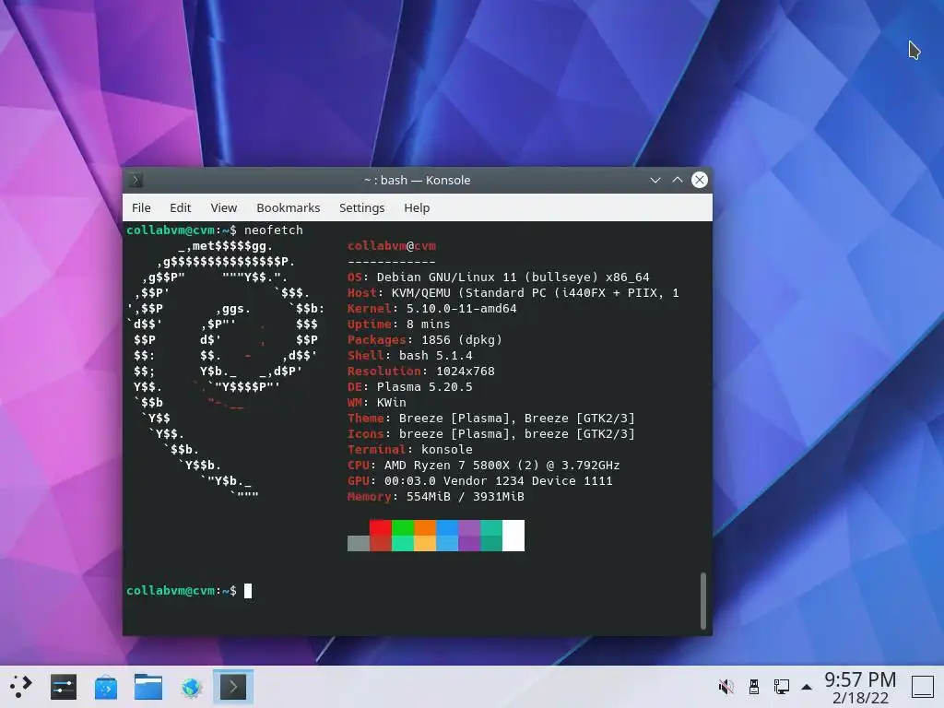Click the terminal cursor at the prompt
944x708 pixels.
248,591
